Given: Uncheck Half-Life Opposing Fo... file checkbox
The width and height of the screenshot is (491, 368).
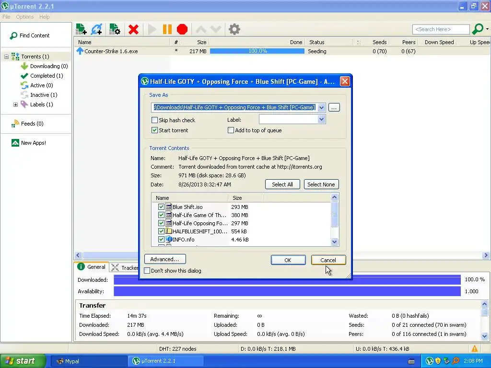Looking at the screenshot, I should (161, 223).
